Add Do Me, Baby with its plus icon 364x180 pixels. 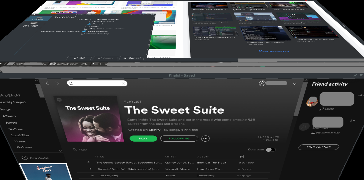[x=92, y=175]
